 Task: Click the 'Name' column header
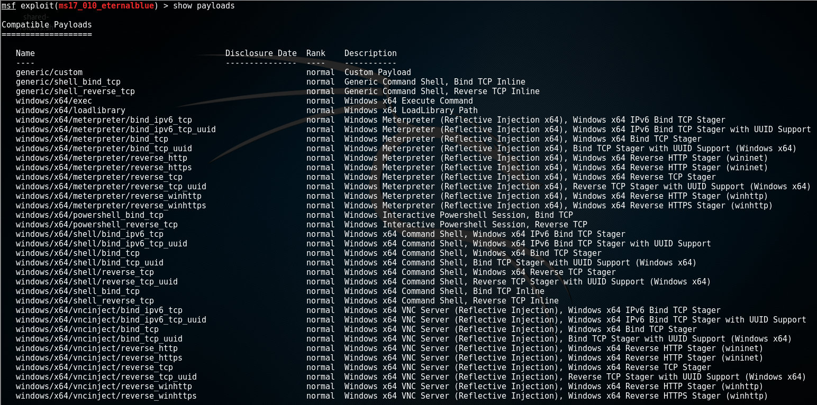(x=25, y=53)
